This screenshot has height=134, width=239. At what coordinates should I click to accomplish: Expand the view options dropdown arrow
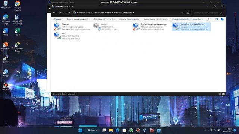tap(211, 19)
